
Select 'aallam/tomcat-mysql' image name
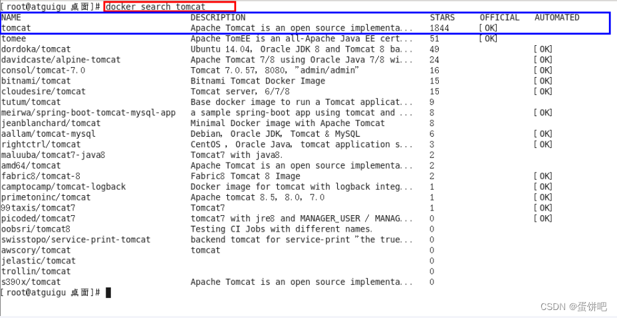(49, 134)
